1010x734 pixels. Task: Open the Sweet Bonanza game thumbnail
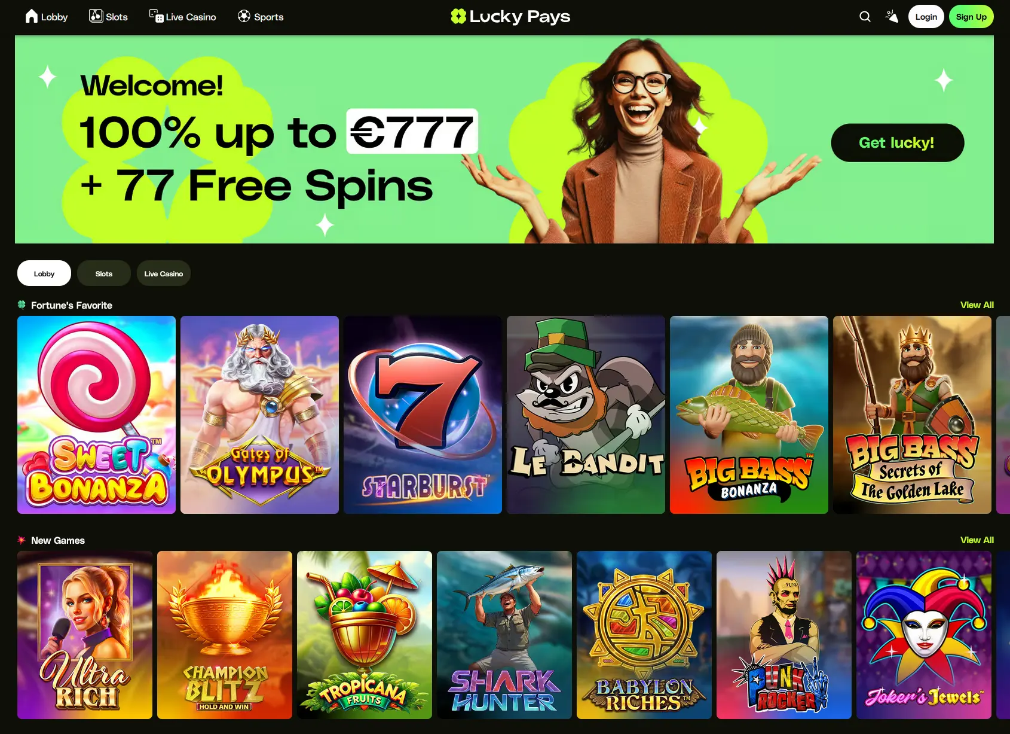coord(96,415)
